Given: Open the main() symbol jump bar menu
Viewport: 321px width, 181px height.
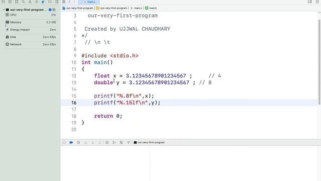Looking at the screenshot, I should pos(151,8).
